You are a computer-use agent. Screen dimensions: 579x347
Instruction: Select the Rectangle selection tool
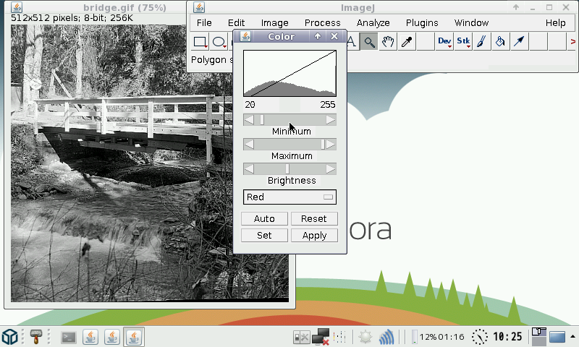(200, 42)
